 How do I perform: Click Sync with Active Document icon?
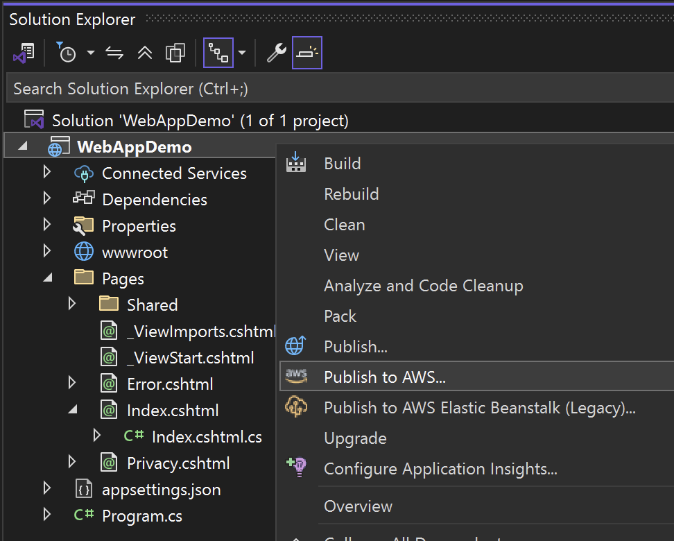(114, 53)
